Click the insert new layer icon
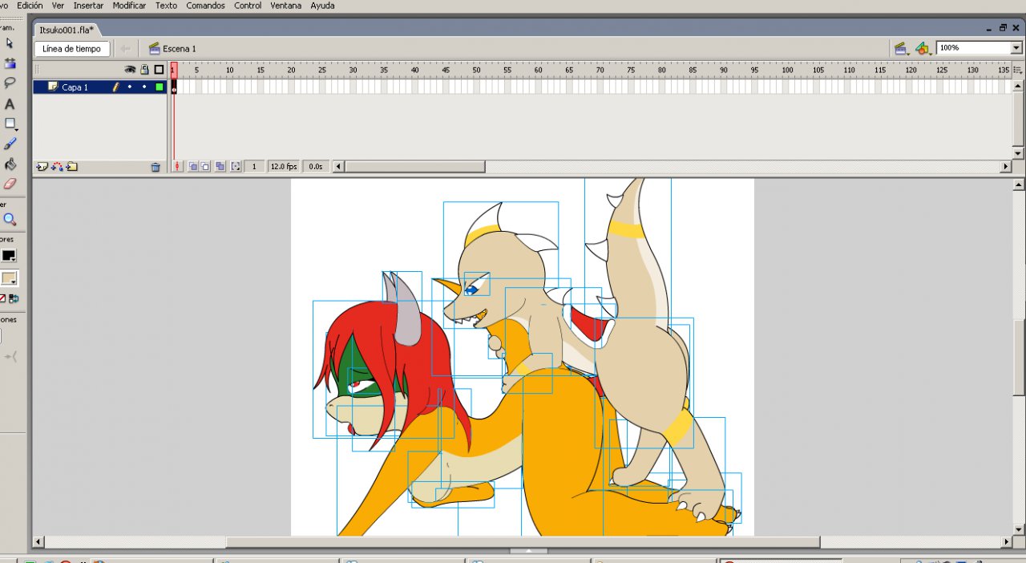Viewport: 1026px width, 563px height. [x=42, y=167]
